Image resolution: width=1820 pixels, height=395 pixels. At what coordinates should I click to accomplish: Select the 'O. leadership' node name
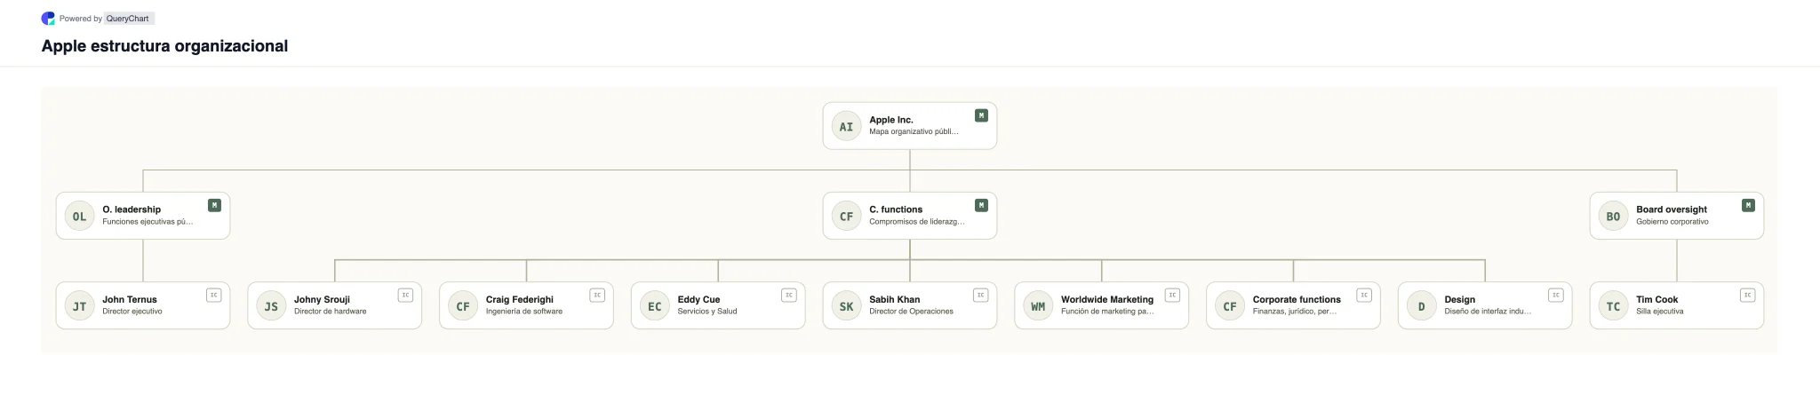click(132, 209)
